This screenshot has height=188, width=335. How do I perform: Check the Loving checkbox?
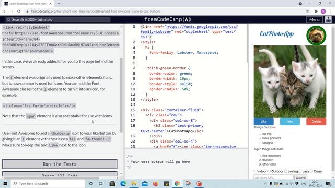click(286, 171)
